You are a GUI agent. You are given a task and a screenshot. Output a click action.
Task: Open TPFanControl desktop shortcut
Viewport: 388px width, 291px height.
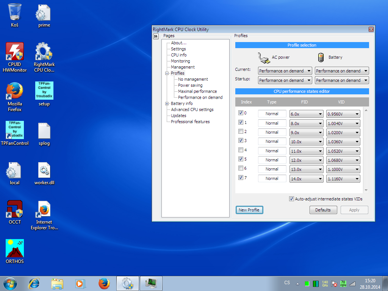pos(15,131)
